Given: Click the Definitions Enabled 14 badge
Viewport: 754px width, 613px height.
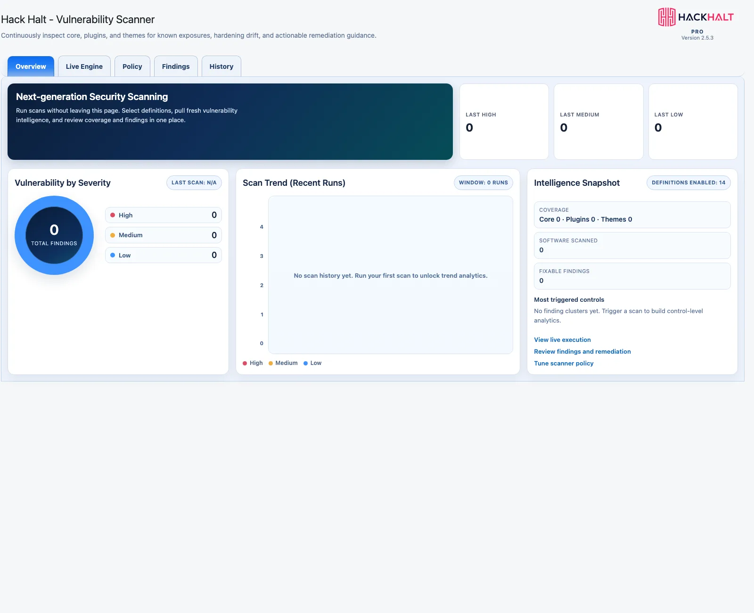Looking at the screenshot, I should pos(688,182).
